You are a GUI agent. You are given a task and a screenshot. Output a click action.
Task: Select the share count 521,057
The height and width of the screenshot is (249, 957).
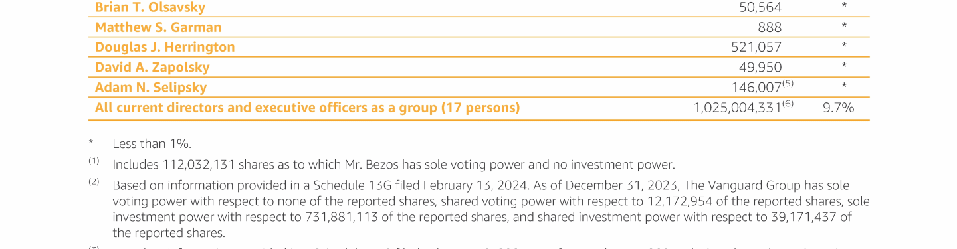pos(756,47)
